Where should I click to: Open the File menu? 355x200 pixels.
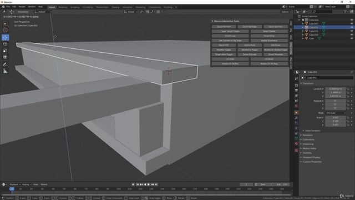pos(8,7)
